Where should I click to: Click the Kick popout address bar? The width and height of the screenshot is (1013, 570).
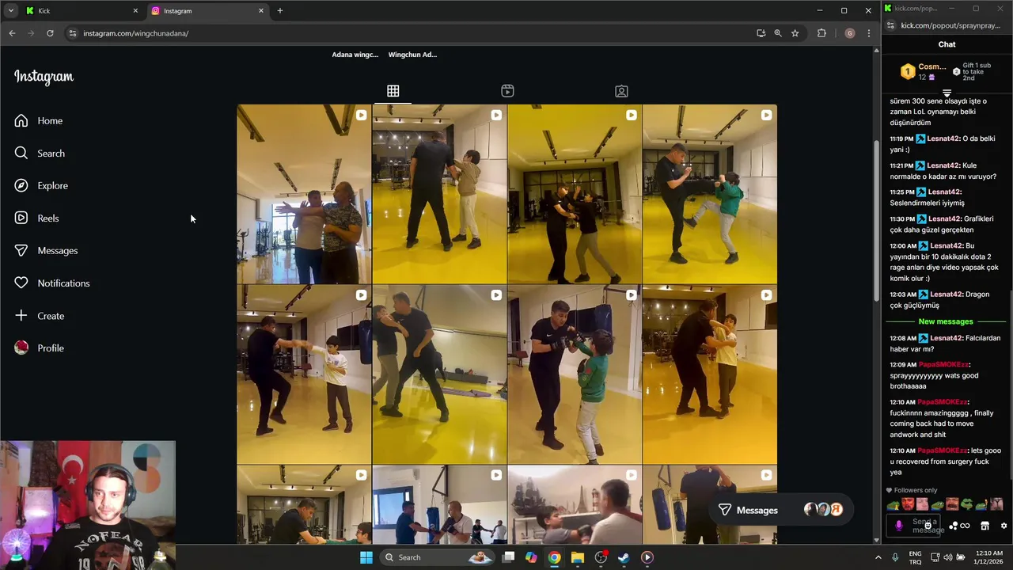pos(950,25)
